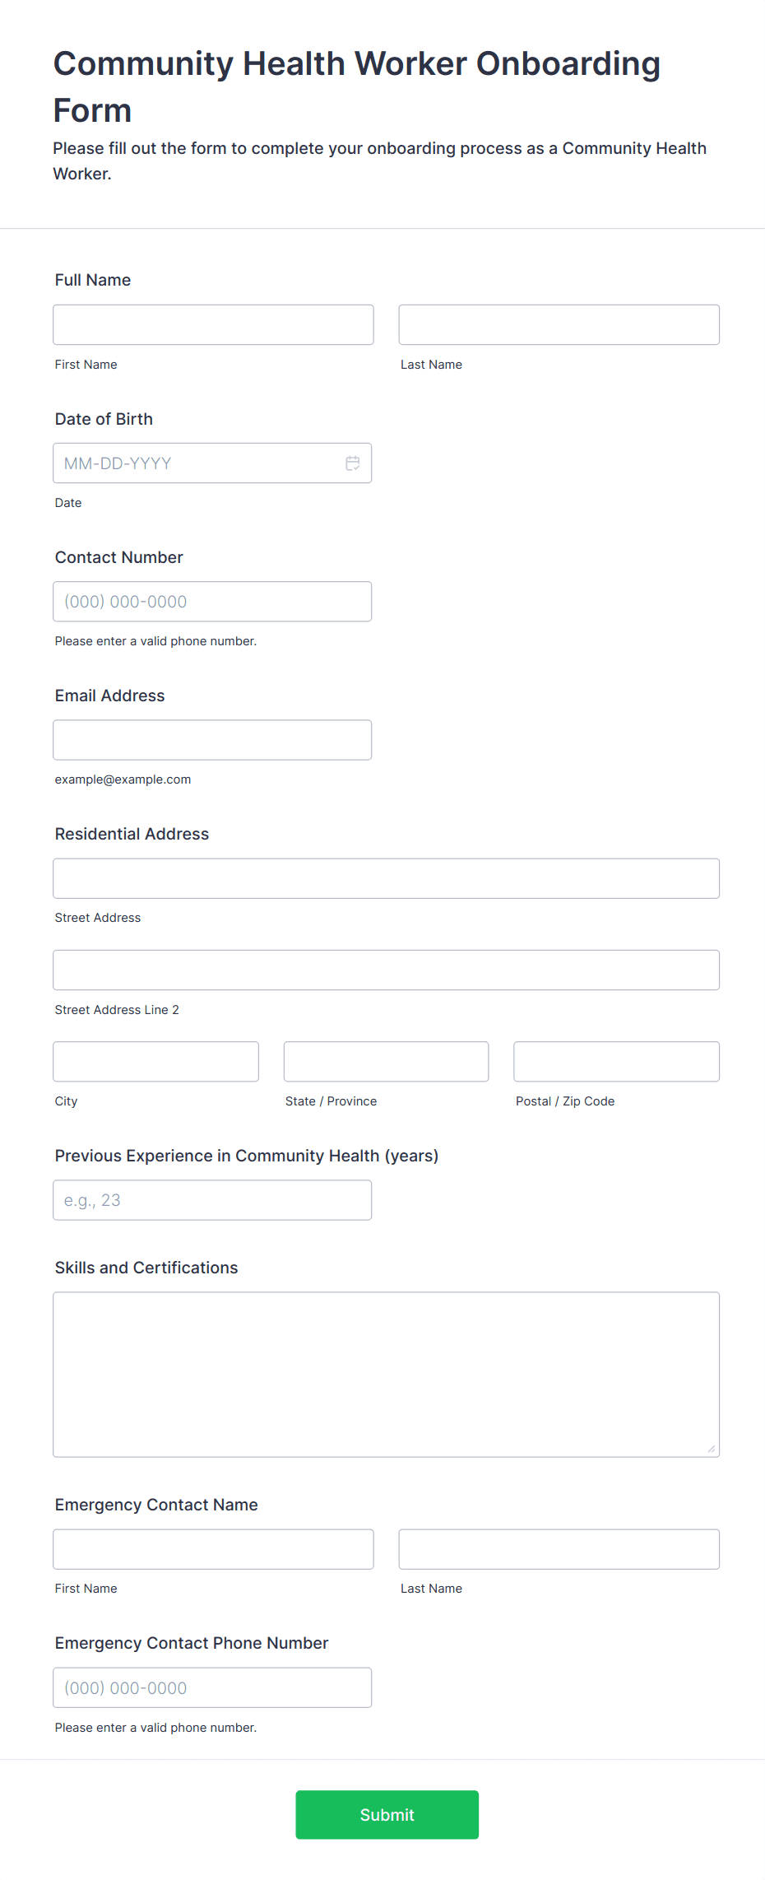Select the Email Address input box
This screenshot has width=765, height=1880.
coord(212,740)
